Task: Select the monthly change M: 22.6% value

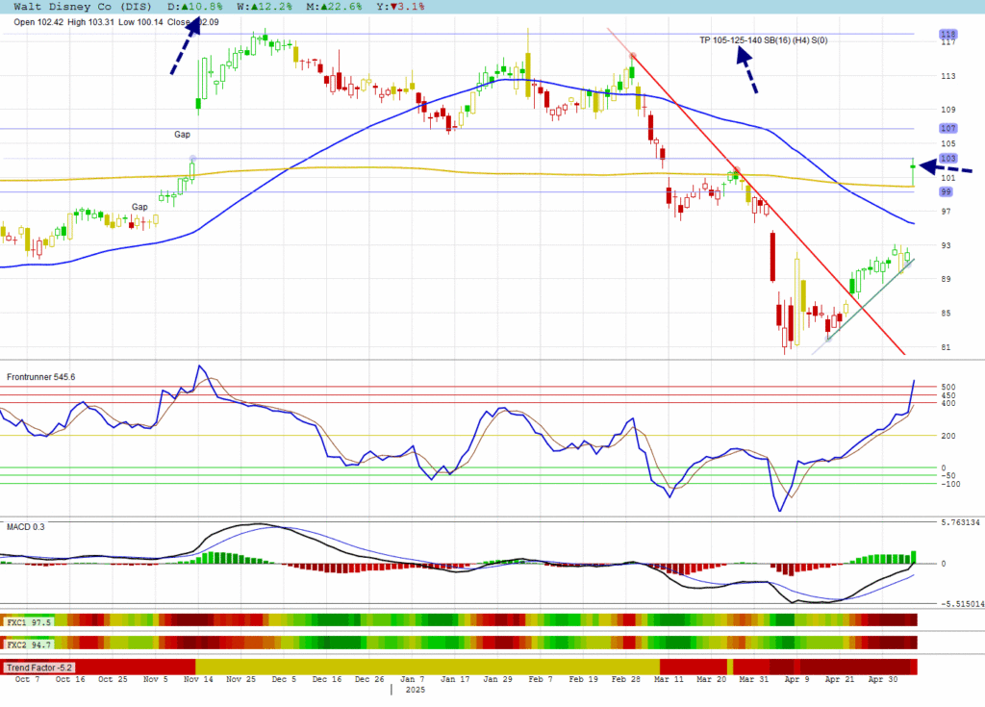Action: pos(334,7)
